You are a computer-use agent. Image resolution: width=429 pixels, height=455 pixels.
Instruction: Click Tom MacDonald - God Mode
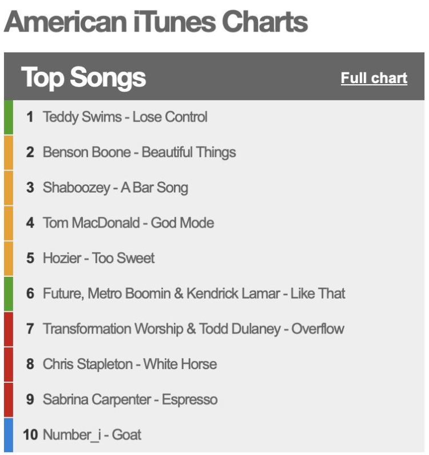tap(128, 223)
